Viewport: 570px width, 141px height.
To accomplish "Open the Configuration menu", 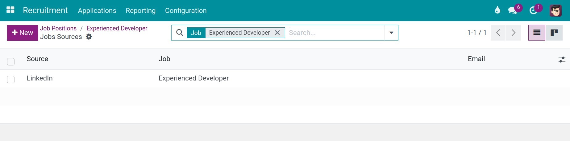I will (186, 10).
